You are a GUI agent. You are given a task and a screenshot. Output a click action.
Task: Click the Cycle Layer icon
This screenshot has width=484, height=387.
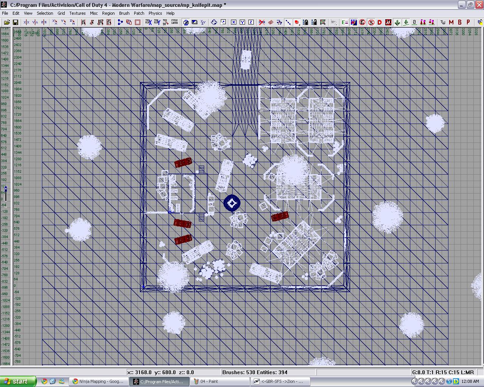point(174,22)
